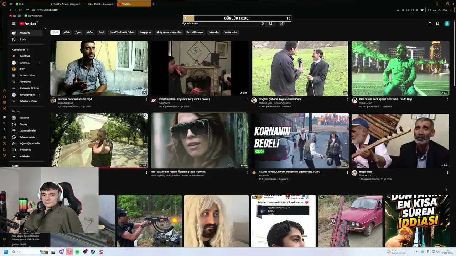
Task: Go to YouTube Premium home logo
Action: [28, 23]
